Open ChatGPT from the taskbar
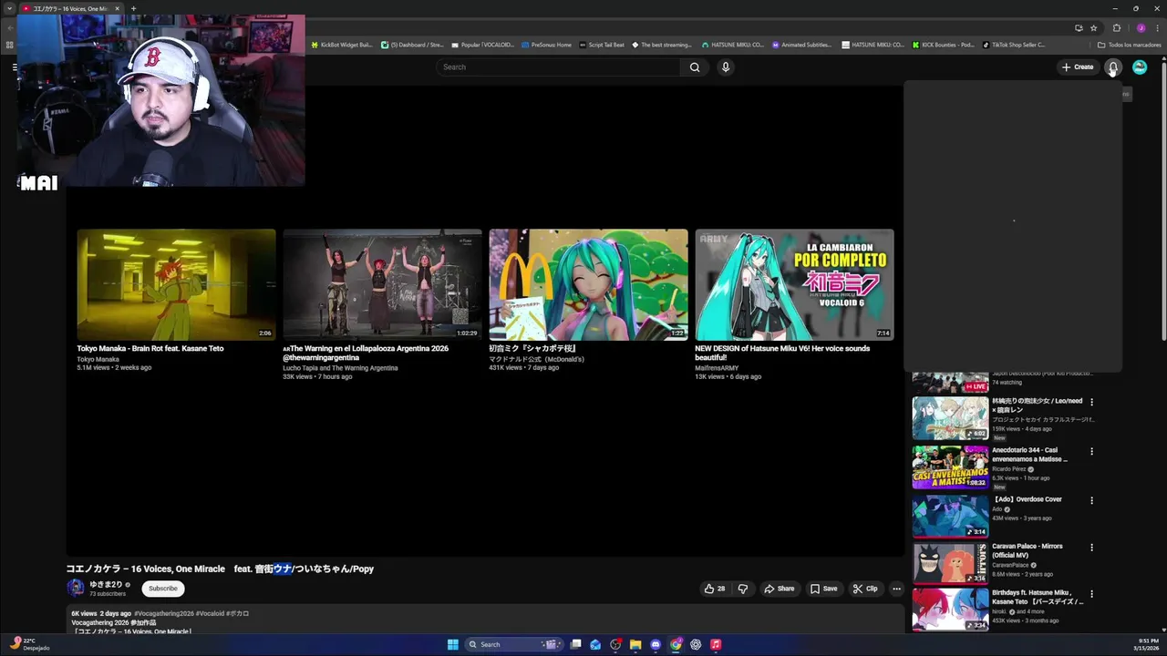This screenshot has height=656, width=1167. click(696, 644)
